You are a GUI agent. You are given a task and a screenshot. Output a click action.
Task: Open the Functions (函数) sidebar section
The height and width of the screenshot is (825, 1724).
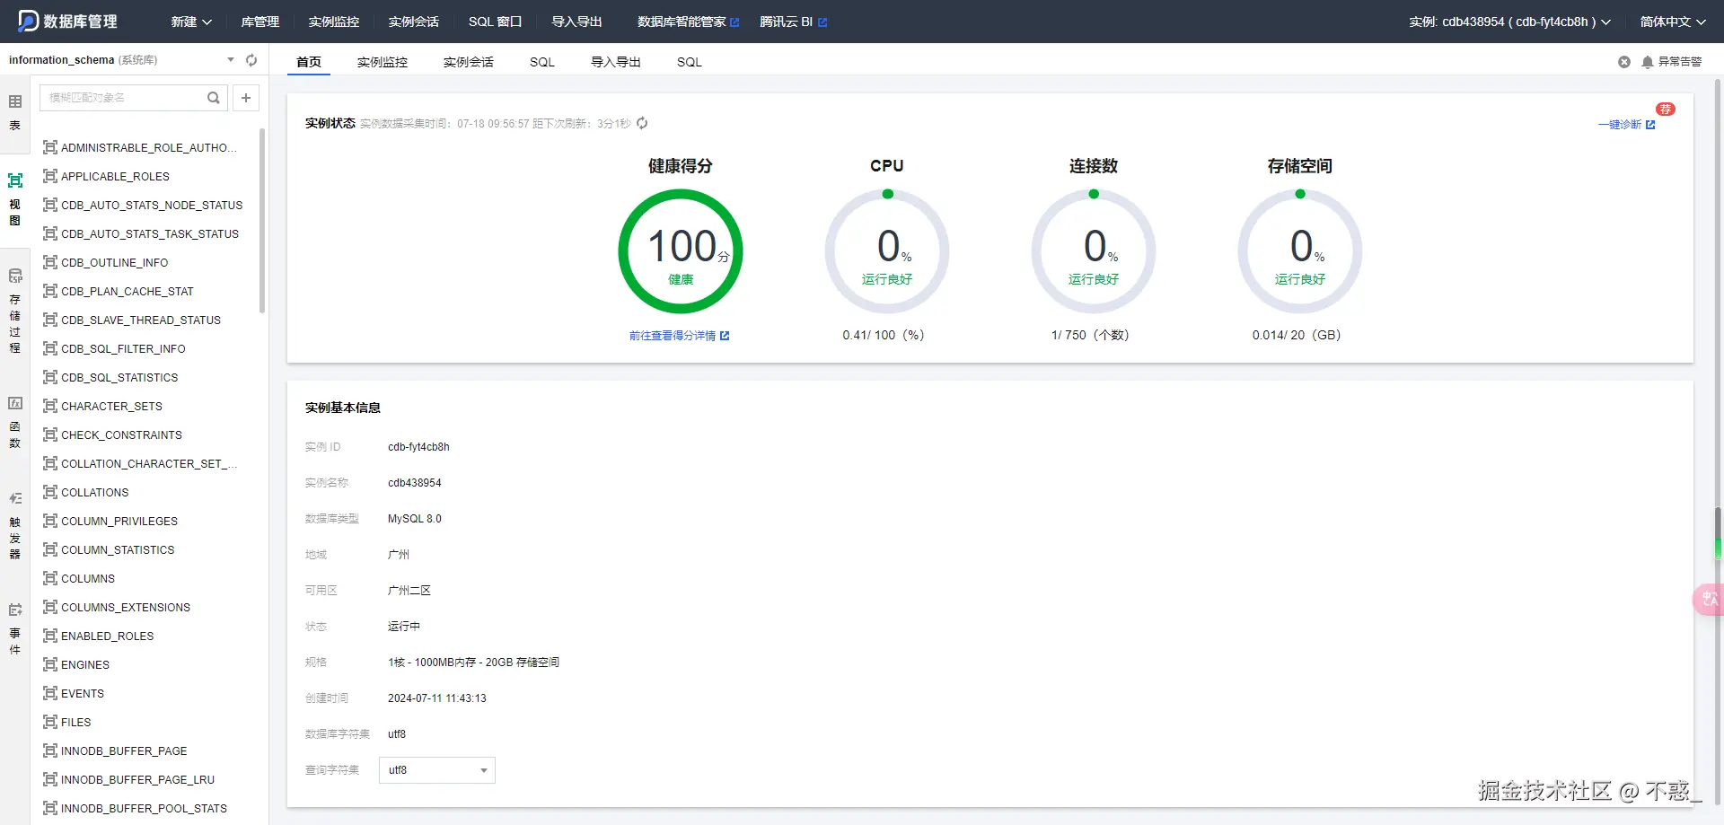pyautogui.click(x=15, y=422)
